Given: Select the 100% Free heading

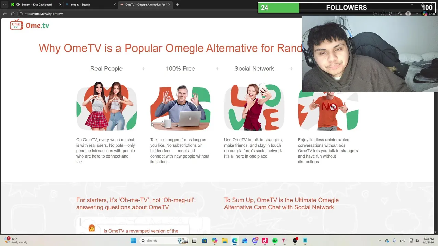Looking at the screenshot, I should pyautogui.click(x=180, y=69).
